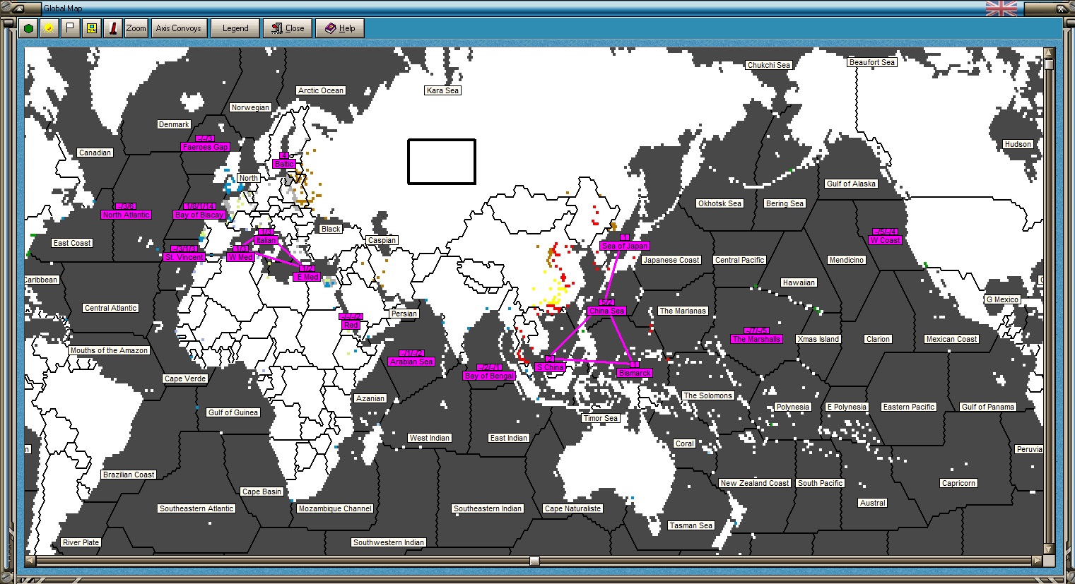The height and width of the screenshot is (584, 1075).
Task: Click the Tasman Sea label
Action: click(x=691, y=525)
